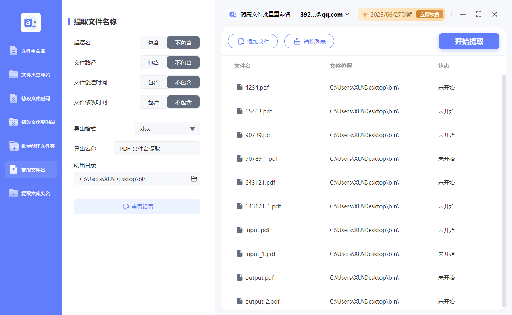Click 重置设置 to reset settings
The width and height of the screenshot is (512, 315).
coord(137,206)
